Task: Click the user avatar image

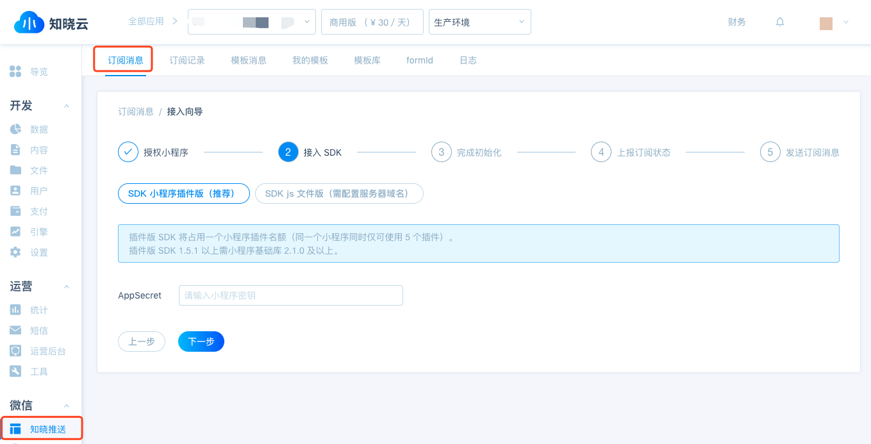Action: (826, 23)
